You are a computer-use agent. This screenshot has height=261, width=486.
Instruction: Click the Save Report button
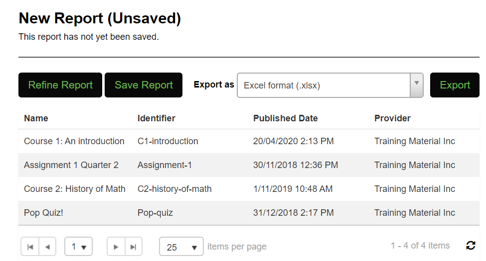tap(144, 85)
